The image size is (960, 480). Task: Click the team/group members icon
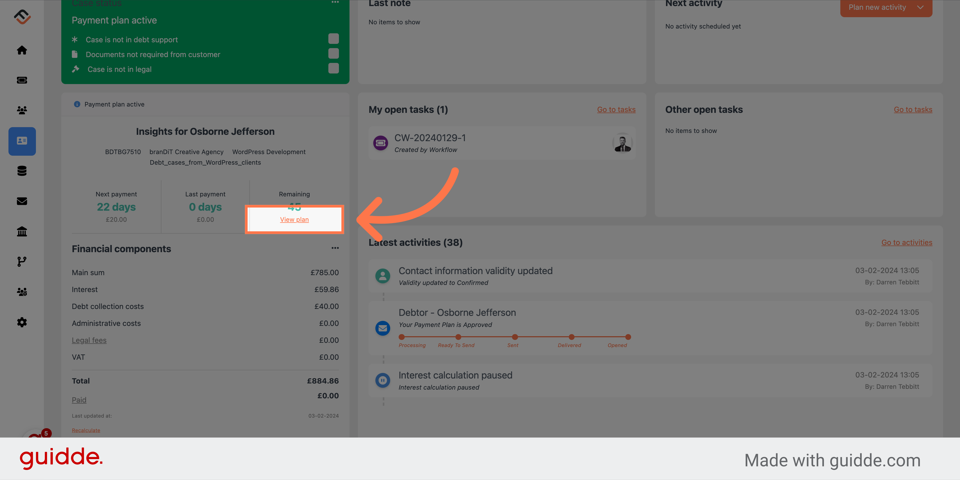click(x=21, y=110)
